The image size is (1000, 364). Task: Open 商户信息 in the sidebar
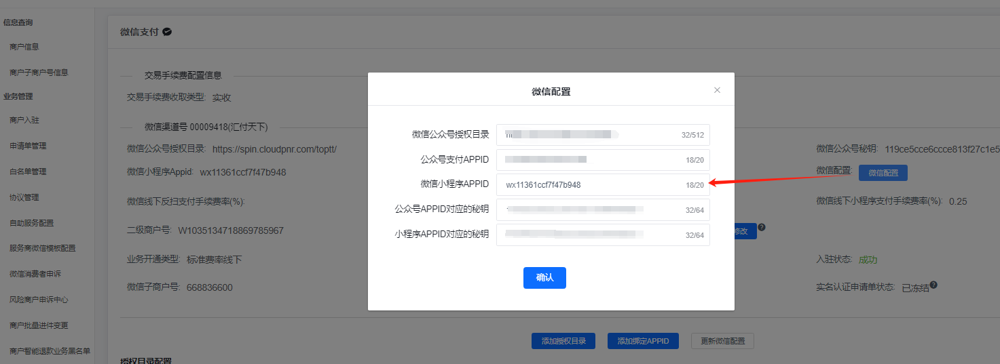pos(24,47)
